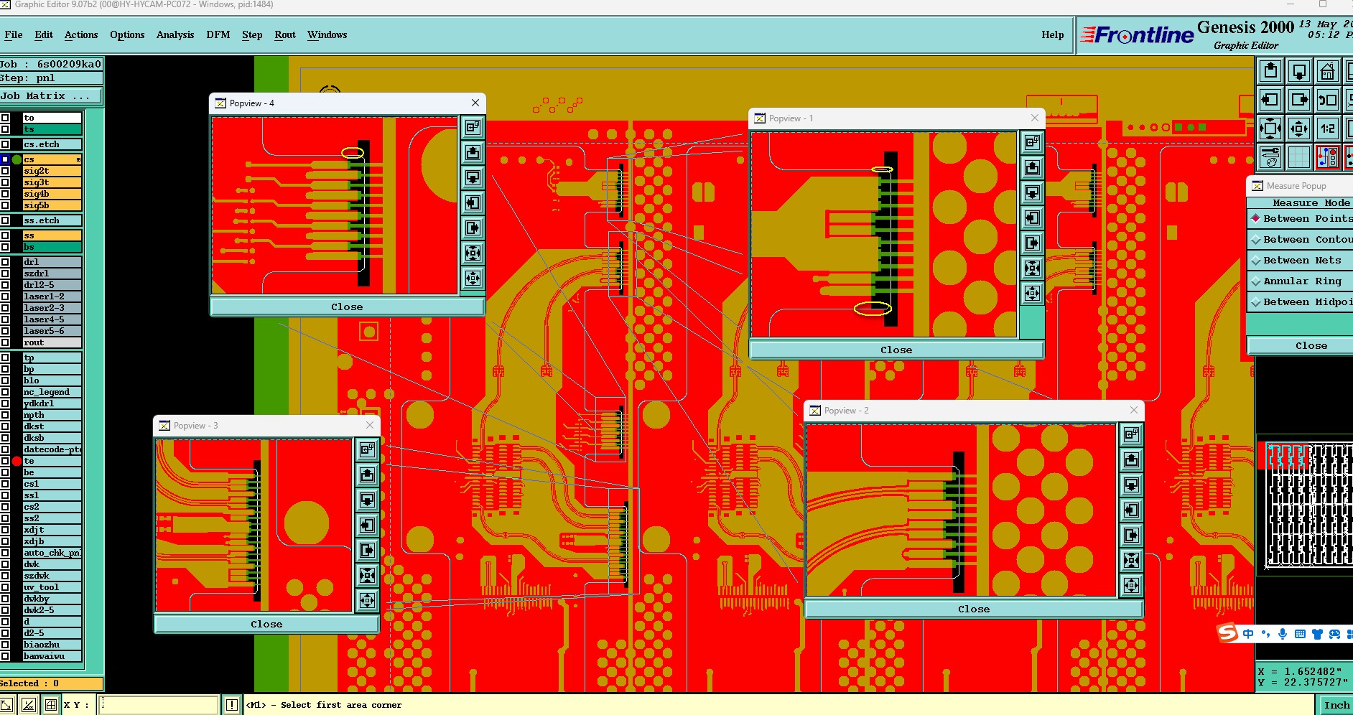Toggle checkbox for layer sig2t
The width and height of the screenshot is (1353, 715).
5,171
